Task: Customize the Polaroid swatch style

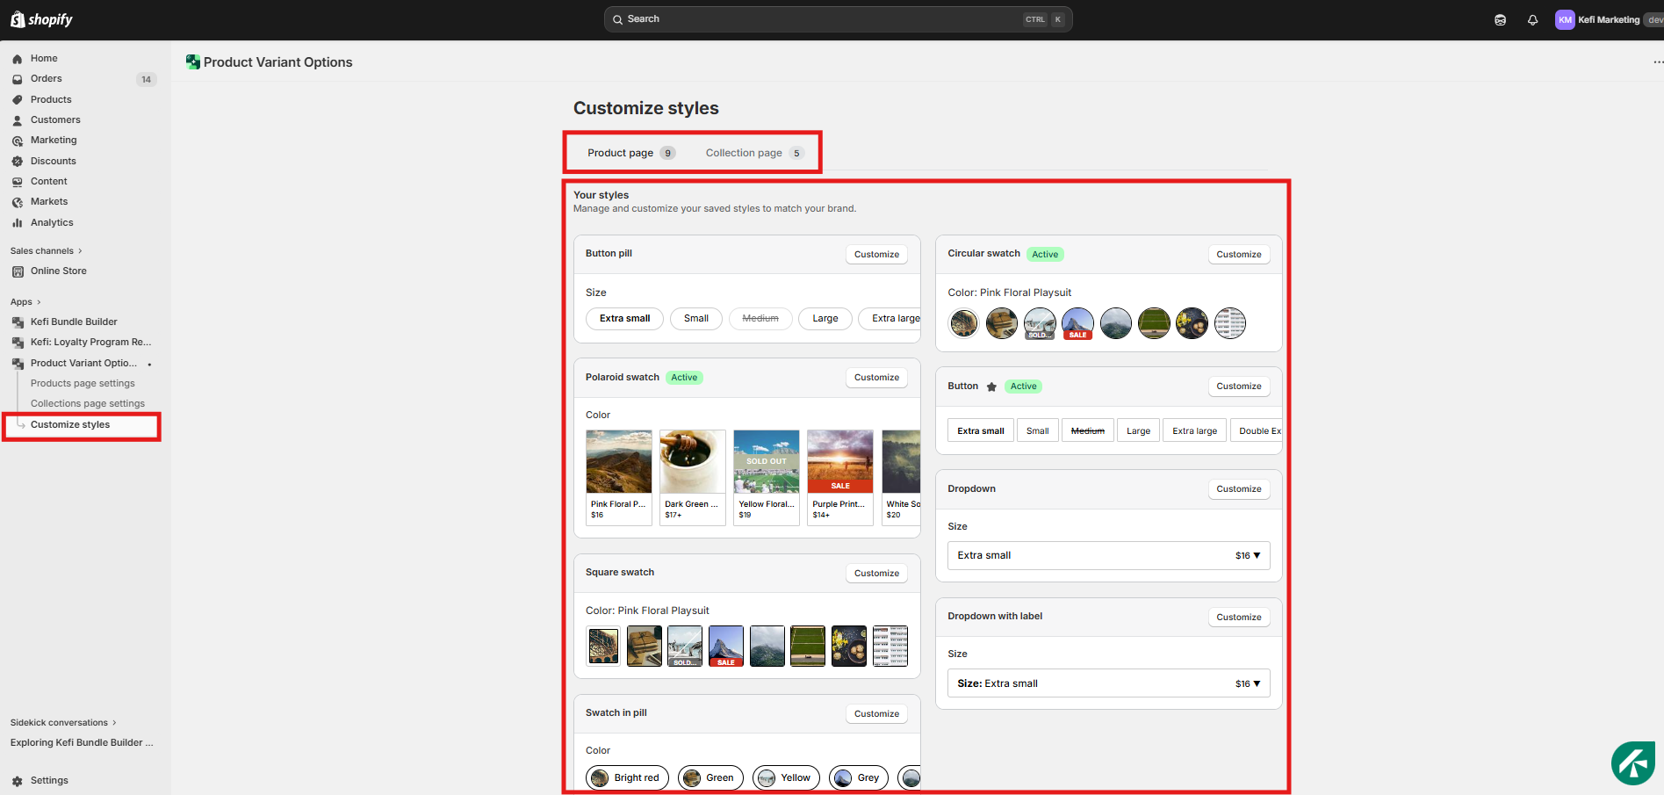Action: [876, 378]
